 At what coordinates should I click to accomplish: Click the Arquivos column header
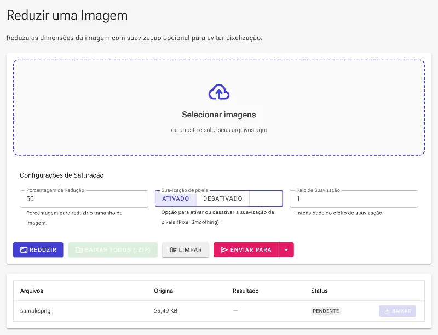point(32,291)
